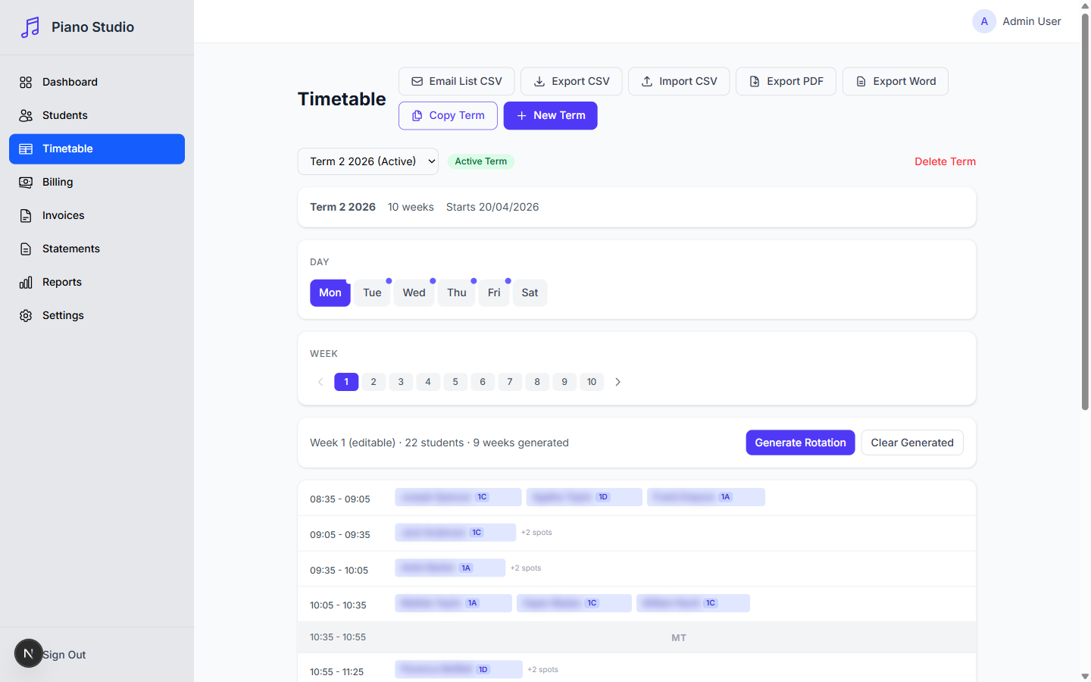Click the round N badge icon
Image resolution: width=1091 pixels, height=682 pixels.
(28, 653)
